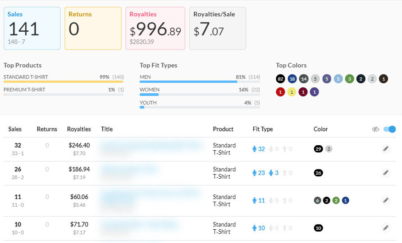Click the edit pencil for the 26-sales row

(x=385, y=173)
